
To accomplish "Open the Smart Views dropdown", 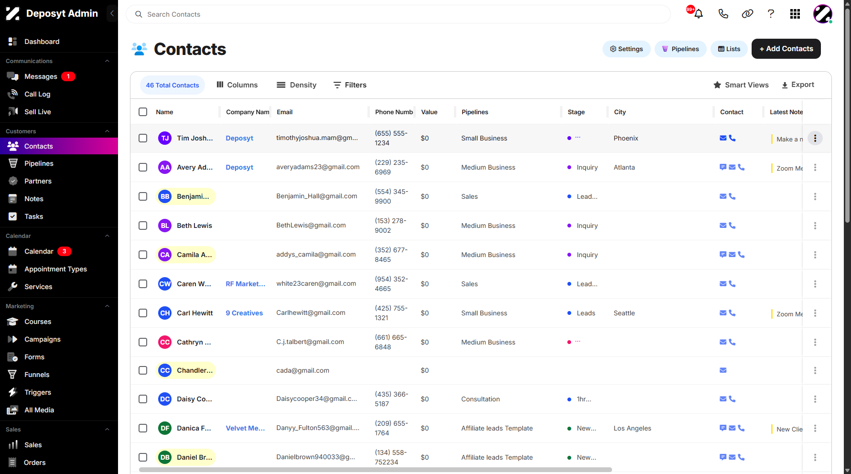I will (x=741, y=85).
